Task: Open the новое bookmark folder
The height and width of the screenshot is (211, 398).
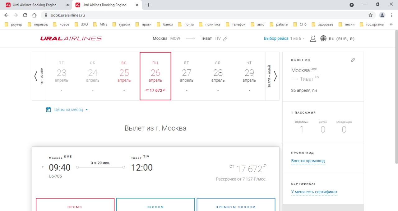Action: pyautogui.click(x=61, y=24)
